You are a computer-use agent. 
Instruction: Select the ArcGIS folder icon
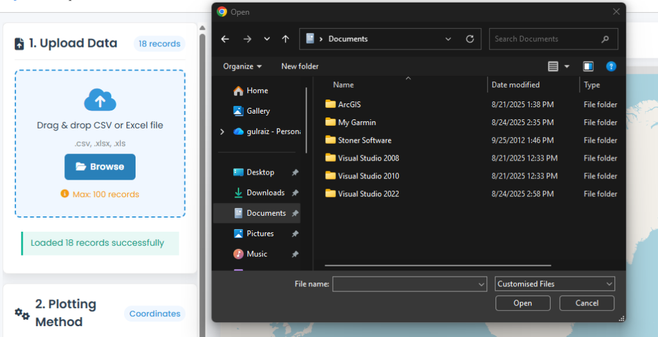click(331, 105)
